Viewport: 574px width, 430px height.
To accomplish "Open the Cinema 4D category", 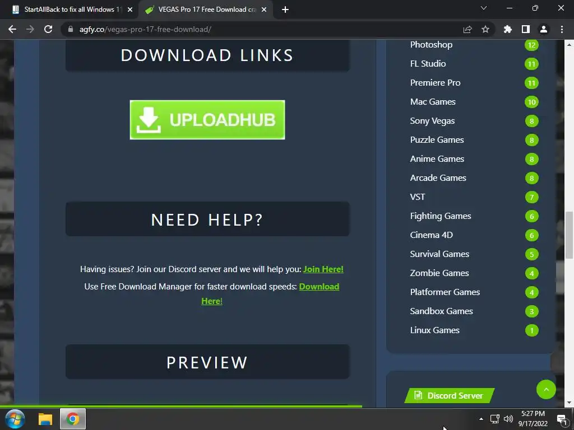I will click(431, 235).
